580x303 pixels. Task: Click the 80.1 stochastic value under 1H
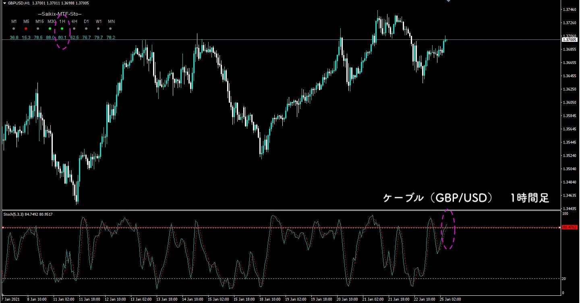pyautogui.click(x=62, y=38)
